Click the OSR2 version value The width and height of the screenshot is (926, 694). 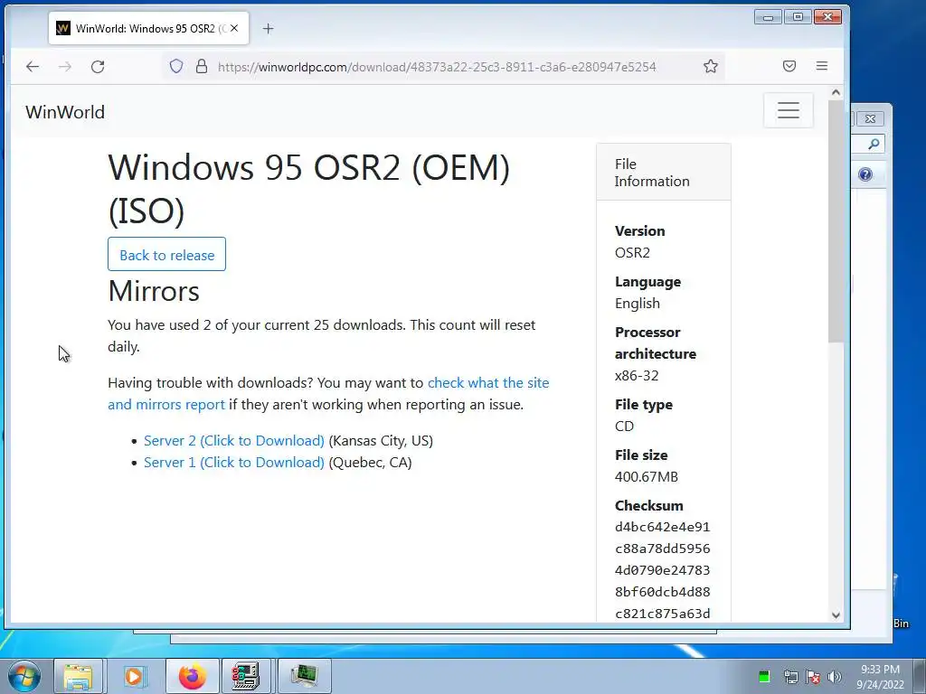[632, 253]
